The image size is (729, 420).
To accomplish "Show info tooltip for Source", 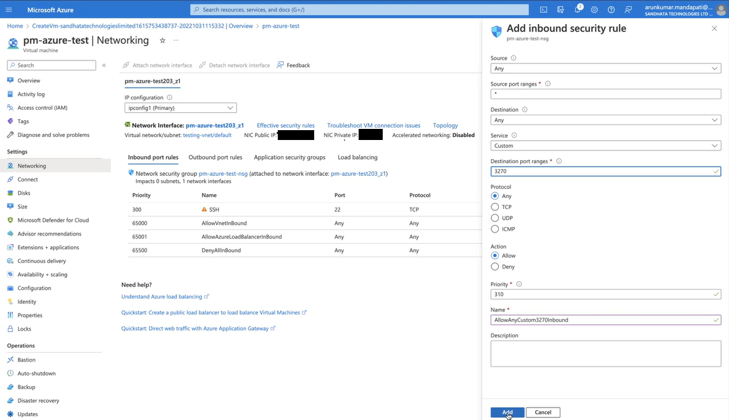I will 514,58.
